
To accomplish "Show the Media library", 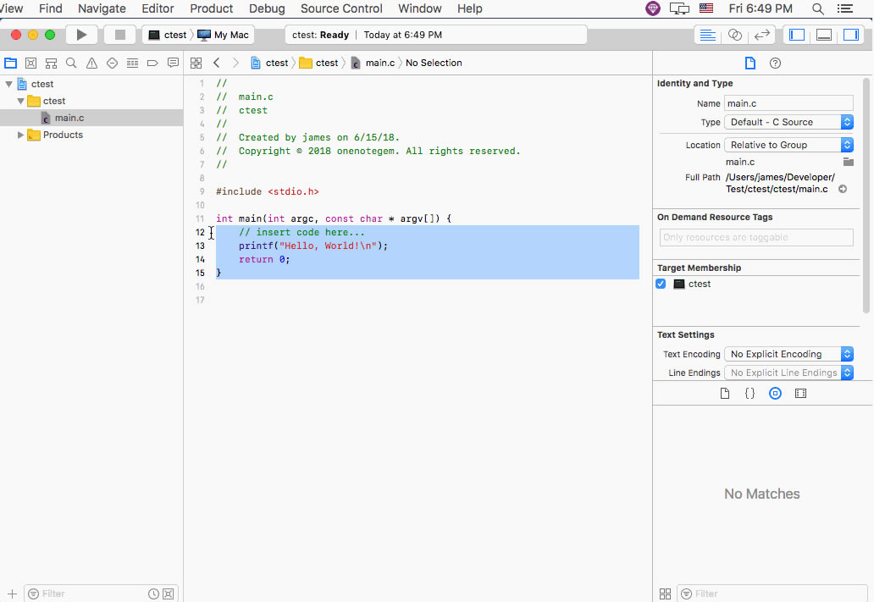I will coord(800,393).
